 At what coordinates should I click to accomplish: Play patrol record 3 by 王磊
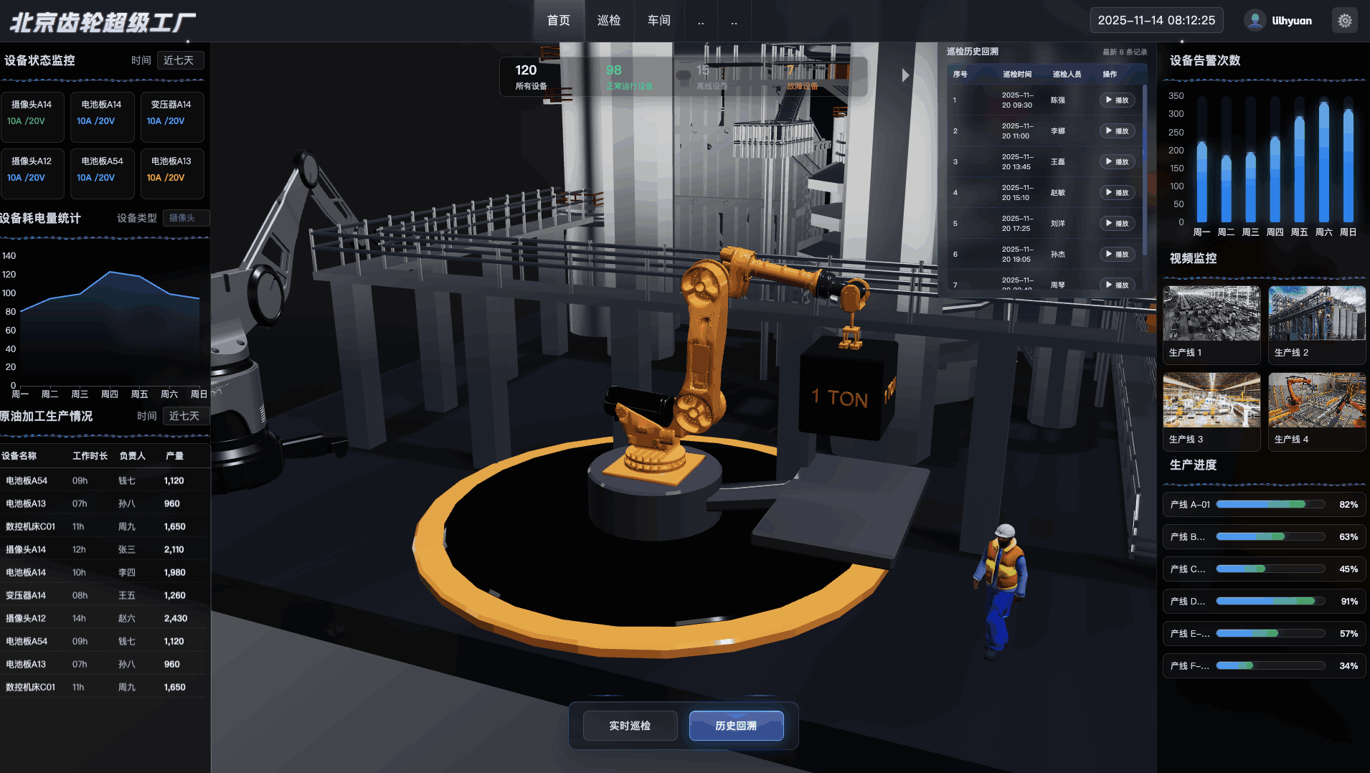pos(1117,162)
